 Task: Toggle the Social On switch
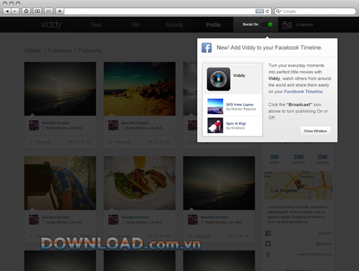click(267, 24)
